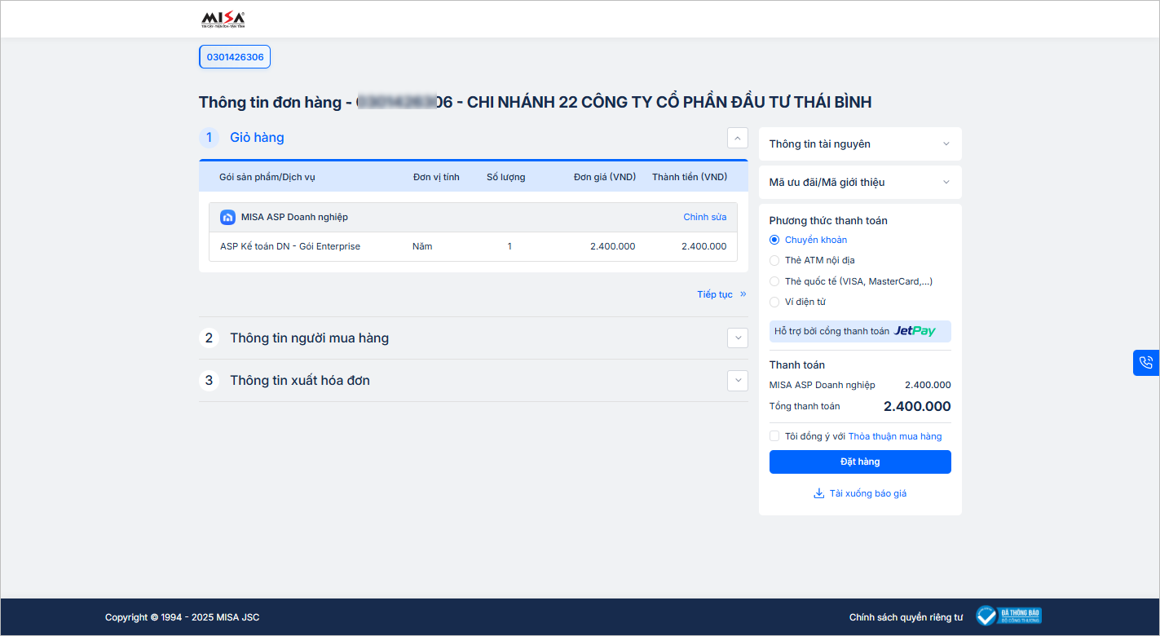This screenshot has width=1160, height=636.
Task: Click the Phương thức thanh toán heading
Action: click(x=828, y=220)
